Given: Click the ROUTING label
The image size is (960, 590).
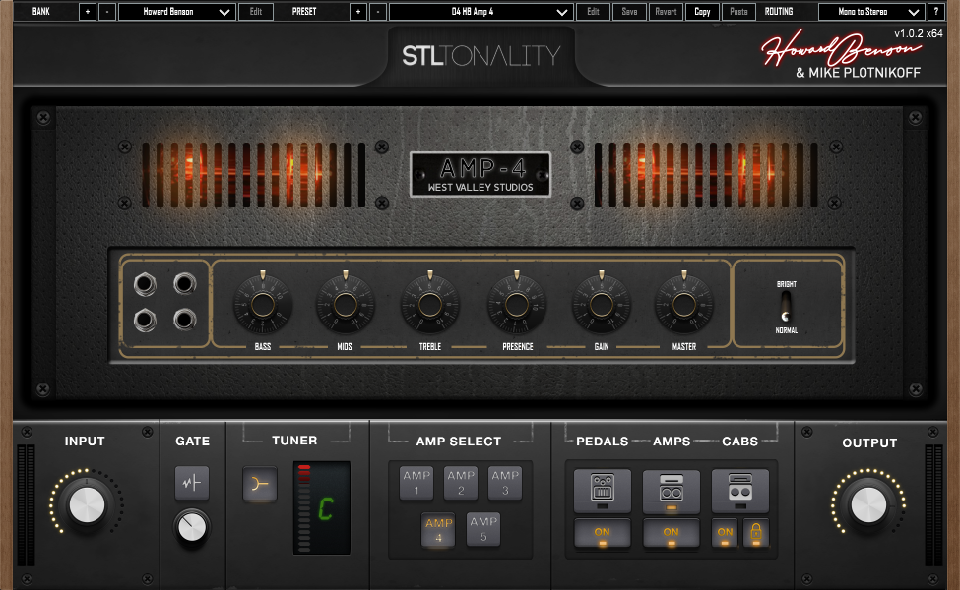Looking at the screenshot, I should 779,12.
